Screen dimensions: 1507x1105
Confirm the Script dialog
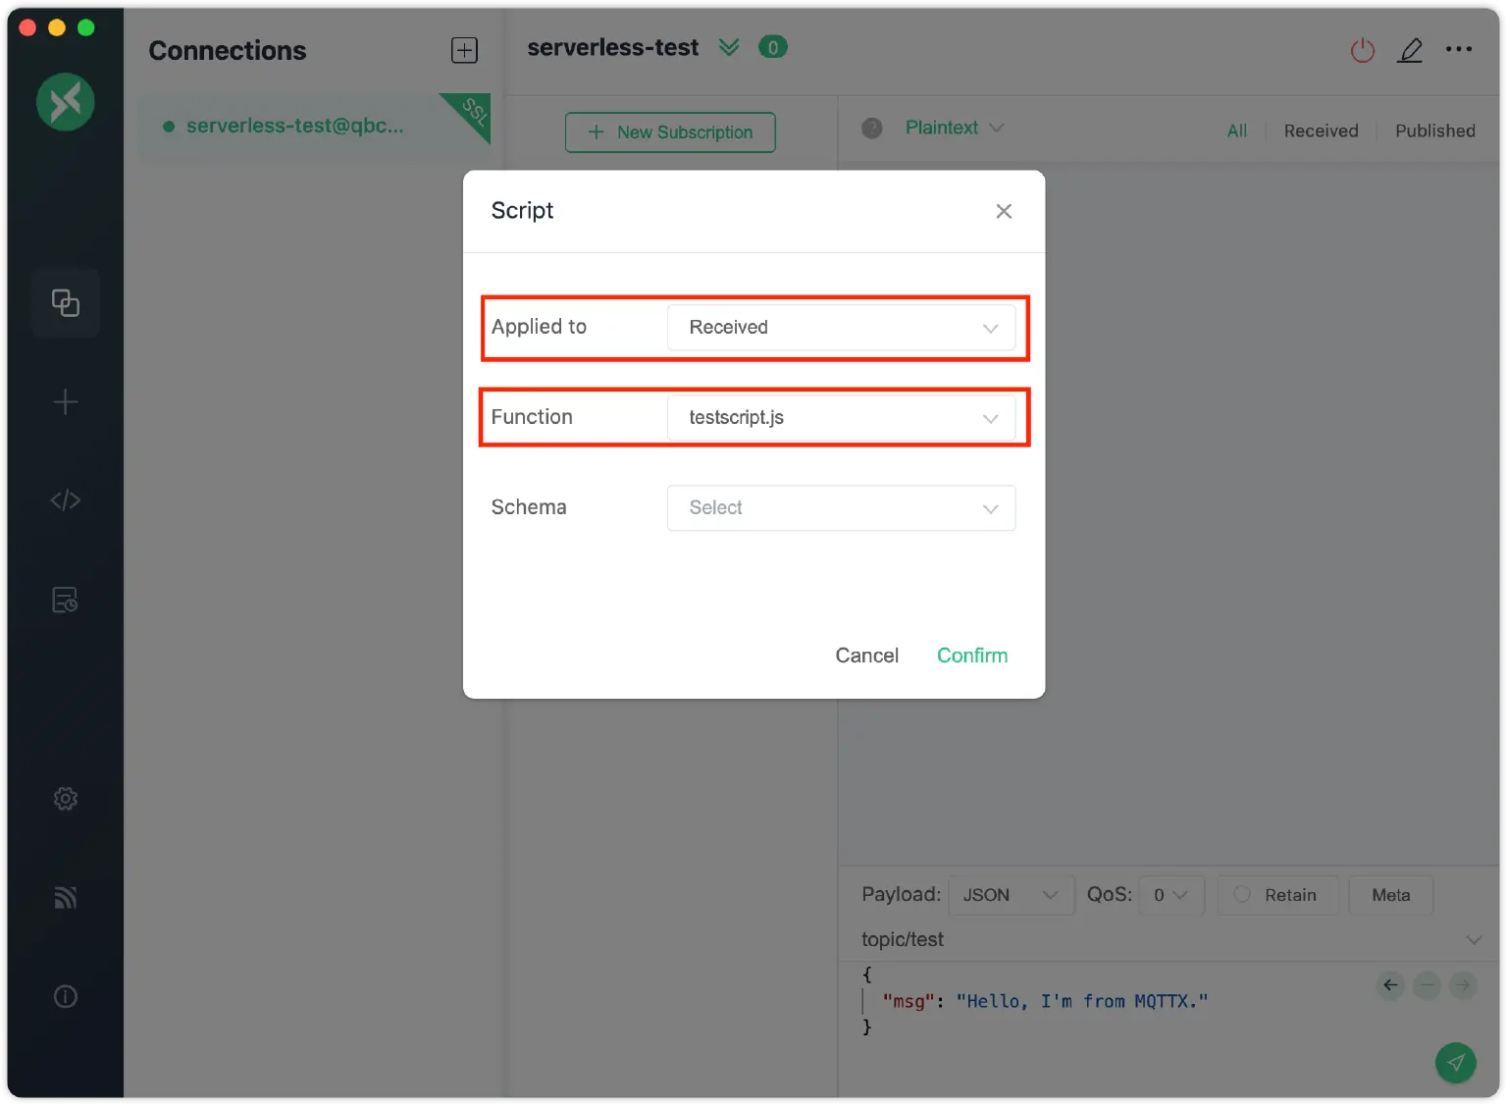(971, 656)
